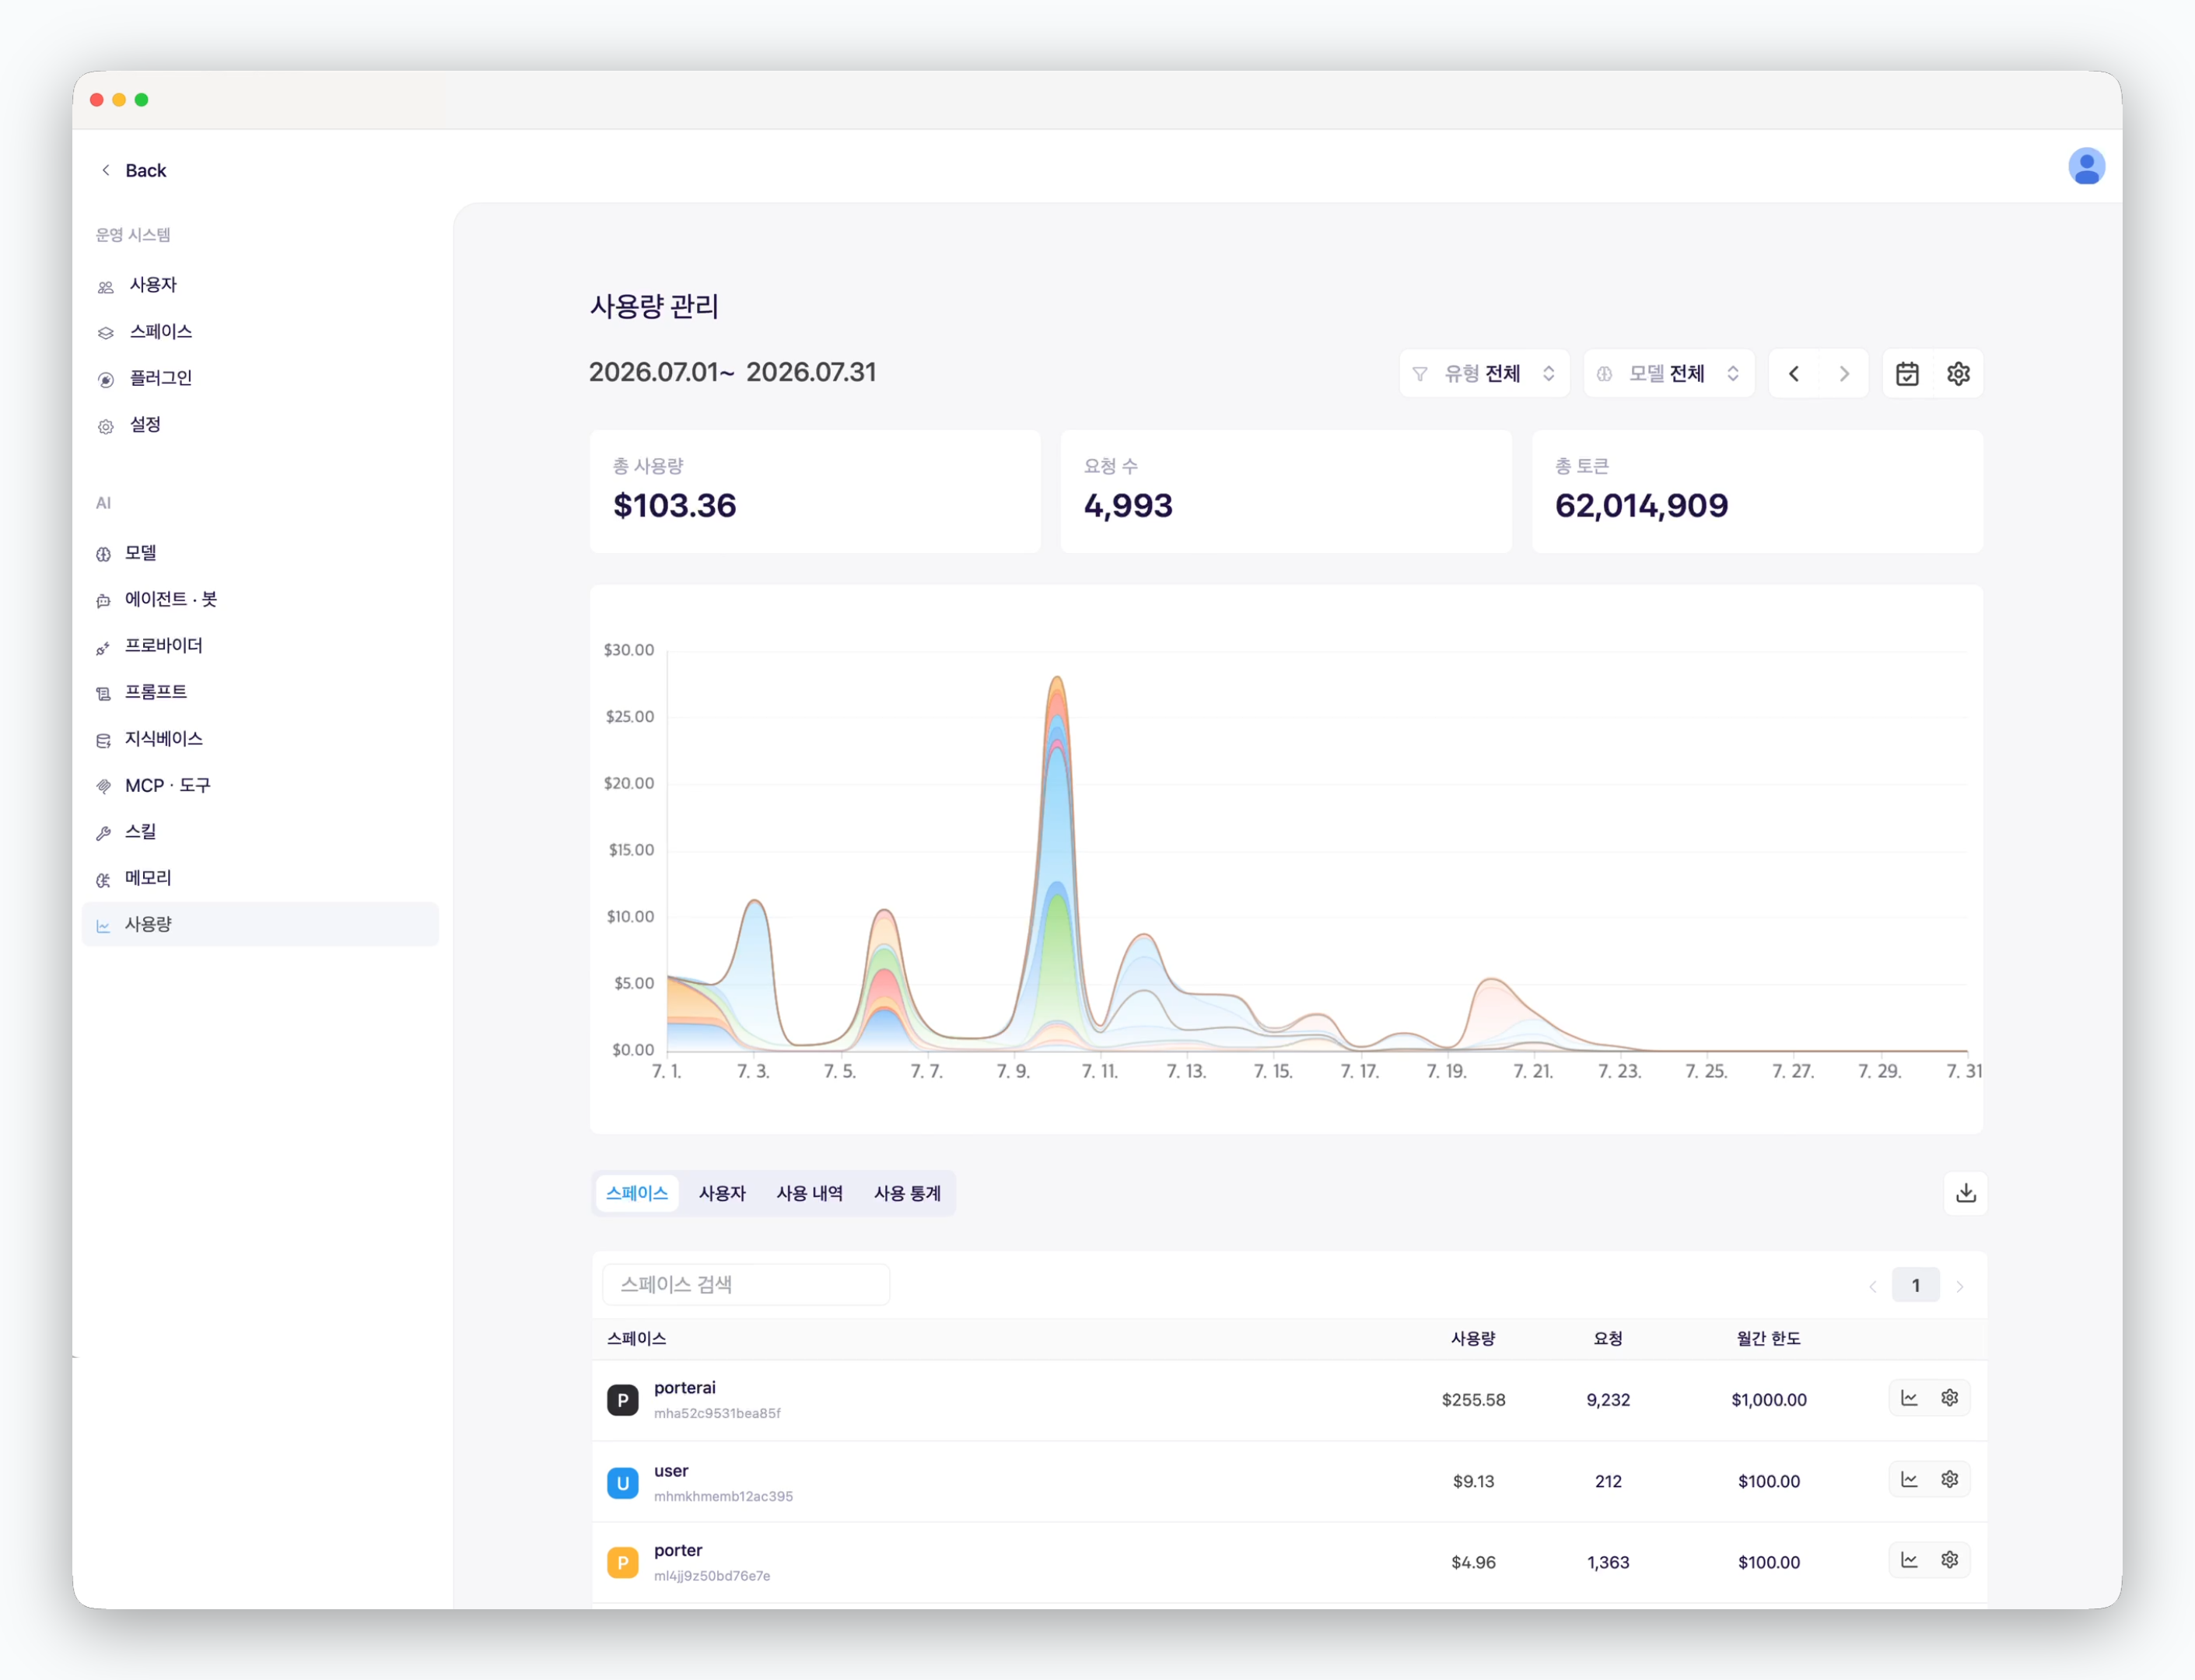View the usage chart for porter space
Viewport: 2195px width, 1680px height.
coord(1909,1560)
